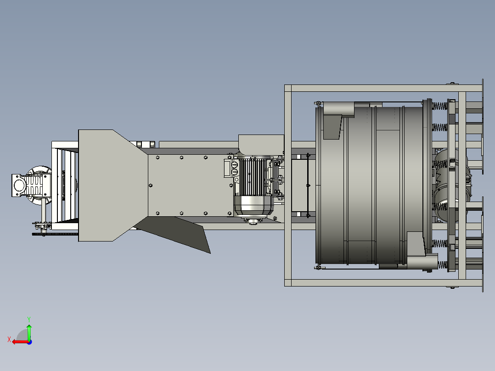Select the worm gearbox at the conveyor end

pyautogui.click(x=32, y=185)
